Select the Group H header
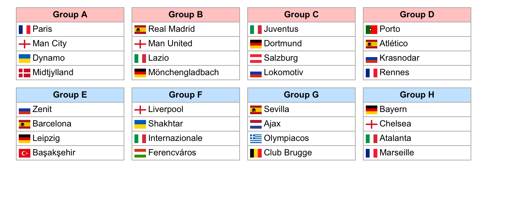 tap(417, 95)
